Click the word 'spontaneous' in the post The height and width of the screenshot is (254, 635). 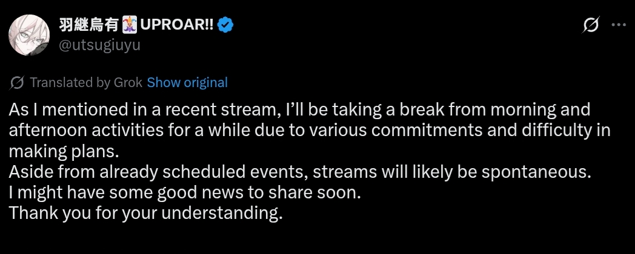tap(535, 172)
